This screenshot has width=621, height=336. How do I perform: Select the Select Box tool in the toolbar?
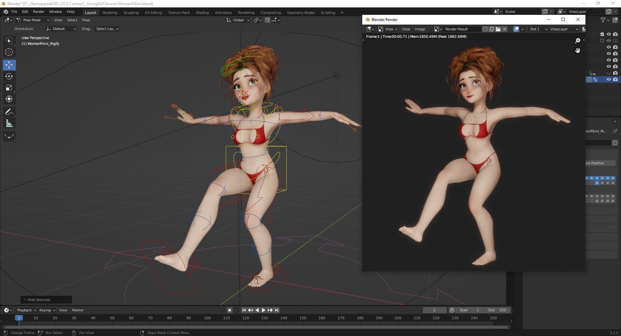(x=9, y=41)
